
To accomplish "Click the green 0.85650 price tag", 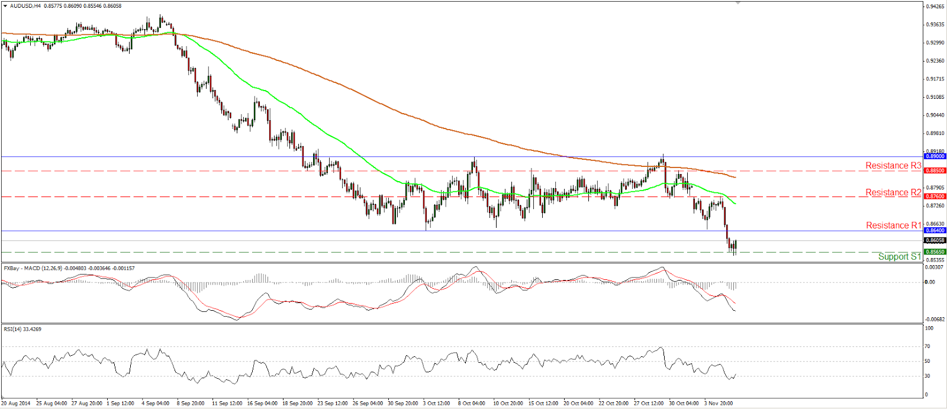I will click(935, 252).
